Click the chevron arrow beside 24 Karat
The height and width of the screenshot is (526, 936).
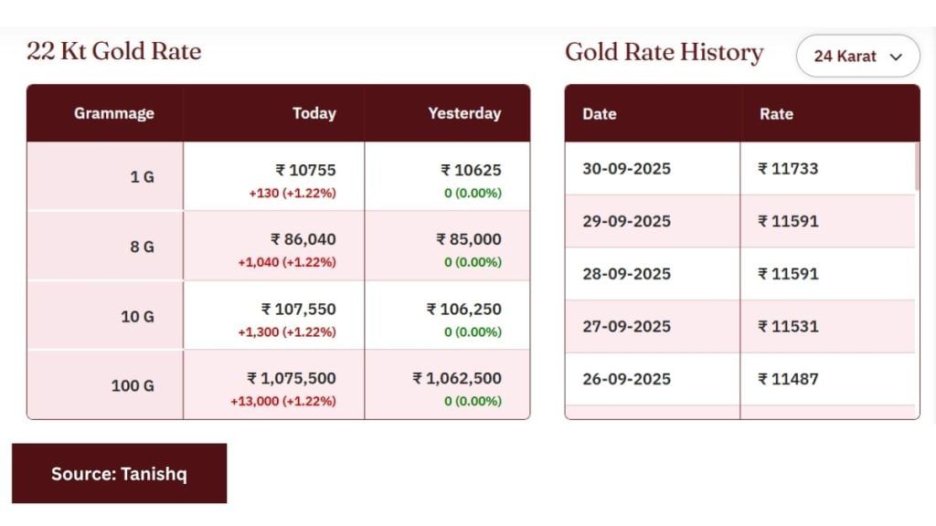point(896,58)
